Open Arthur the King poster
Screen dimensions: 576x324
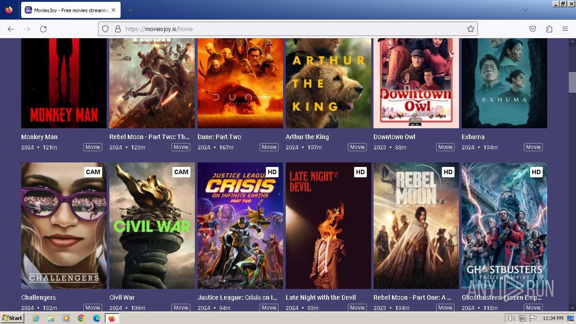tap(328, 83)
